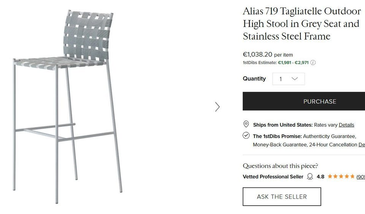Open the Quantity dropdown

(x=288, y=79)
